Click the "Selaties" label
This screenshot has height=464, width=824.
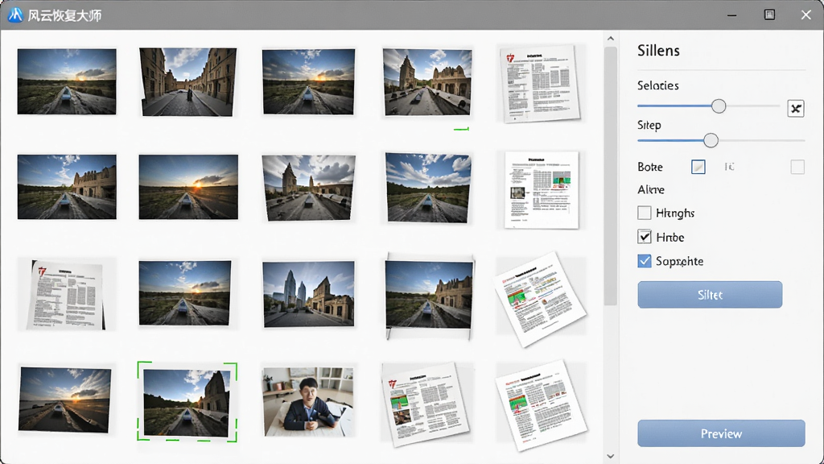pos(658,85)
